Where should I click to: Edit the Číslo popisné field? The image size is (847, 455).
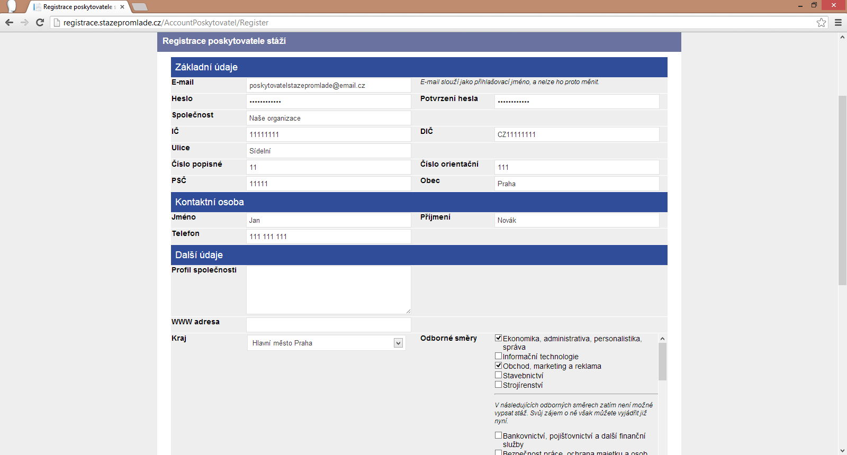[x=329, y=167]
